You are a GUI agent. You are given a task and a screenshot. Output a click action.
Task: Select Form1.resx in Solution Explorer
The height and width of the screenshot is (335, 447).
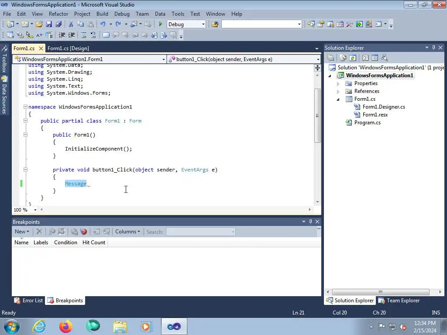(x=375, y=115)
